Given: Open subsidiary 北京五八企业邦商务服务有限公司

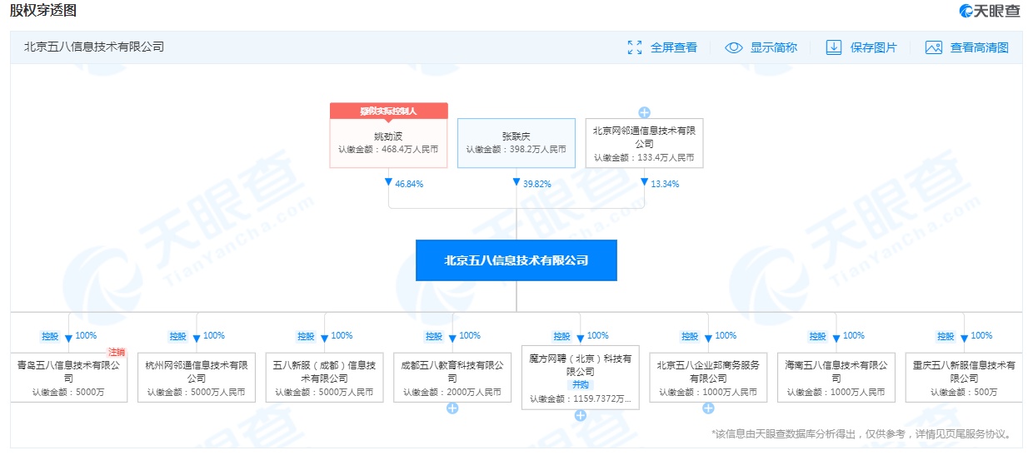Looking at the screenshot, I should point(708,377).
